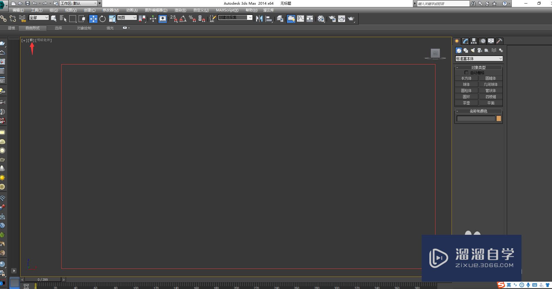Open the Render Setup dialog

click(x=332, y=19)
